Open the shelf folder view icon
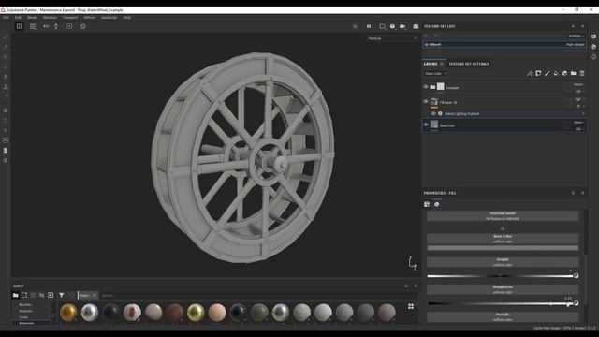This screenshot has width=599, height=337. (x=15, y=295)
